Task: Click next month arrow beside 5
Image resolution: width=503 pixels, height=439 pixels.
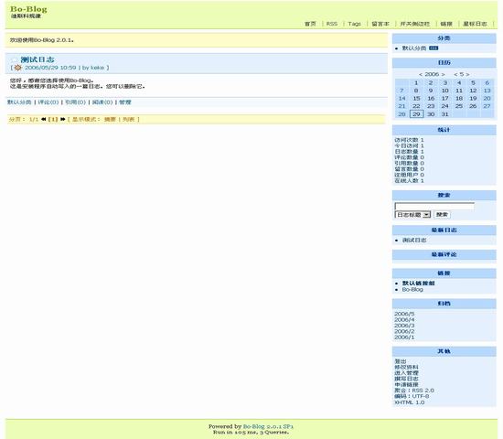Action: (x=467, y=74)
